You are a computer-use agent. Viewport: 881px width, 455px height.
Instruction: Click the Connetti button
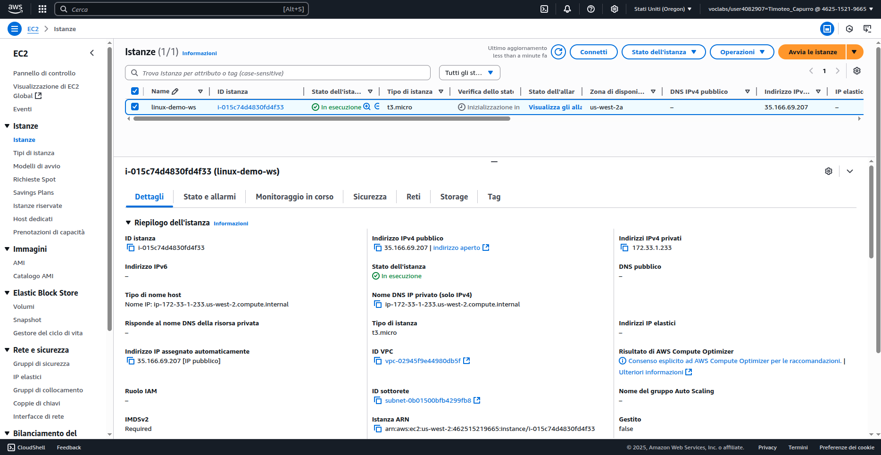(x=593, y=52)
